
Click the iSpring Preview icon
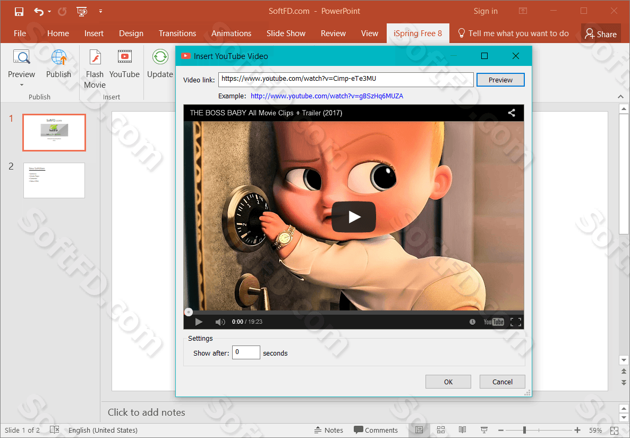[x=21, y=57]
